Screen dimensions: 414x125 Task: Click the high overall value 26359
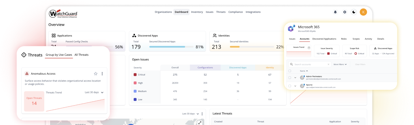click(175, 83)
